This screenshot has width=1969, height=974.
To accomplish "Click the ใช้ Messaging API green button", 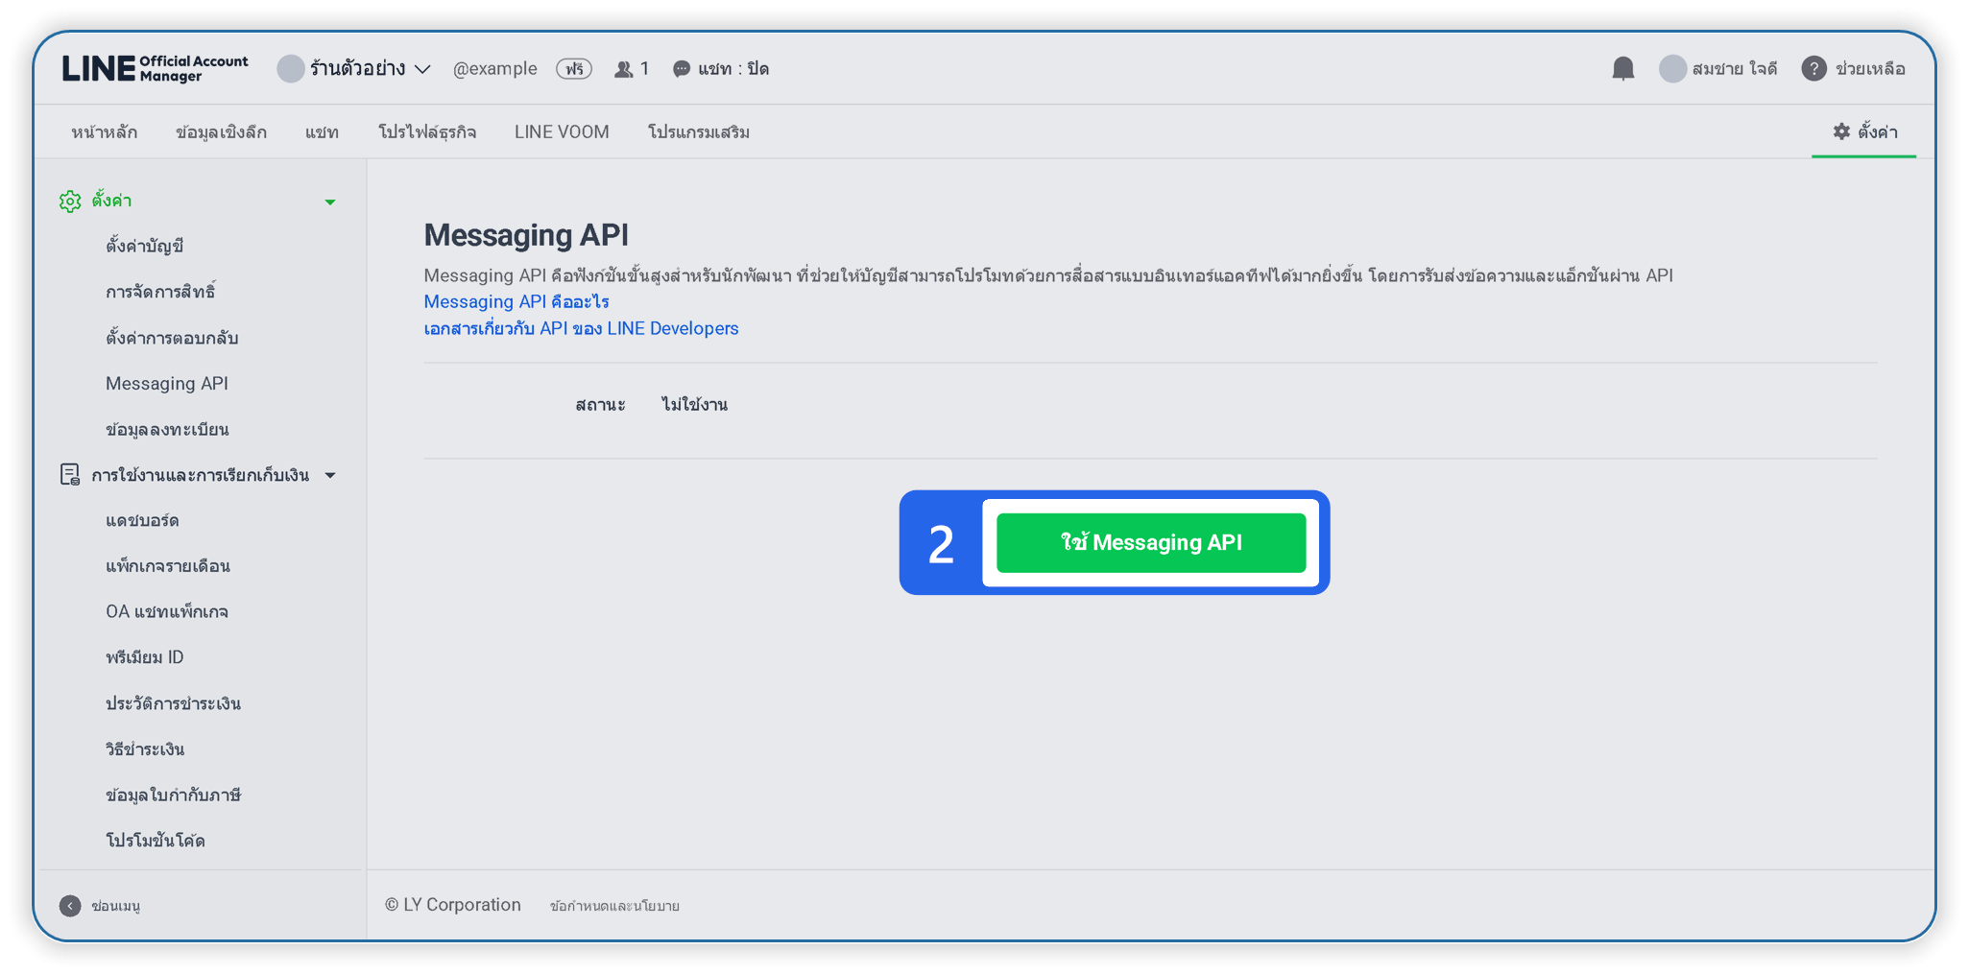I will point(1151,543).
